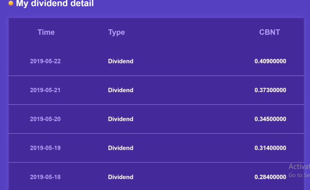Click Dividend in the 2019-05-22 row
The height and width of the screenshot is (190, 310).
(x=121, y=61)
